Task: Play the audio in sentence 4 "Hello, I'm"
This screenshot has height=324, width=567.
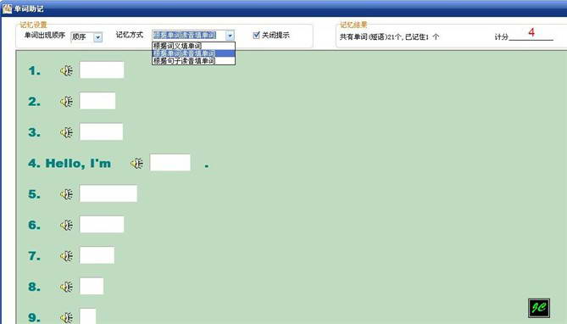Action: (136, 163)
